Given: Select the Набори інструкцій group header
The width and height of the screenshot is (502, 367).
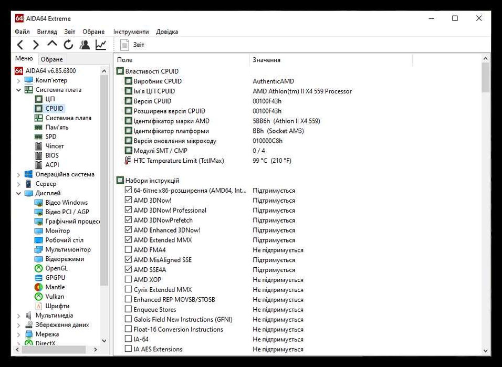Looking at the screenshot, I should [152, 180].
